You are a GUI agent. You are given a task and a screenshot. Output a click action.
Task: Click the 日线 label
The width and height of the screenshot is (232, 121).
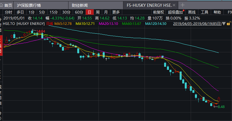coord(50,24)
